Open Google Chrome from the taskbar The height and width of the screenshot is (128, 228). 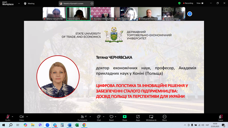pos(84,125)
